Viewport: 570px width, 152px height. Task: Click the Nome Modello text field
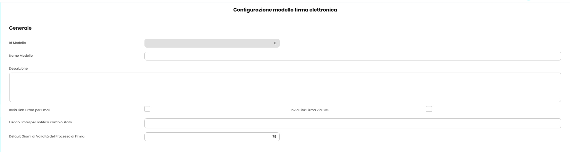tap(353, 56)
